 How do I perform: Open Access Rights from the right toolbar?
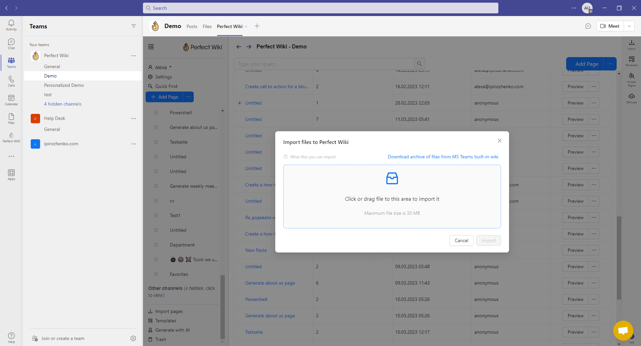pos(631,80)
